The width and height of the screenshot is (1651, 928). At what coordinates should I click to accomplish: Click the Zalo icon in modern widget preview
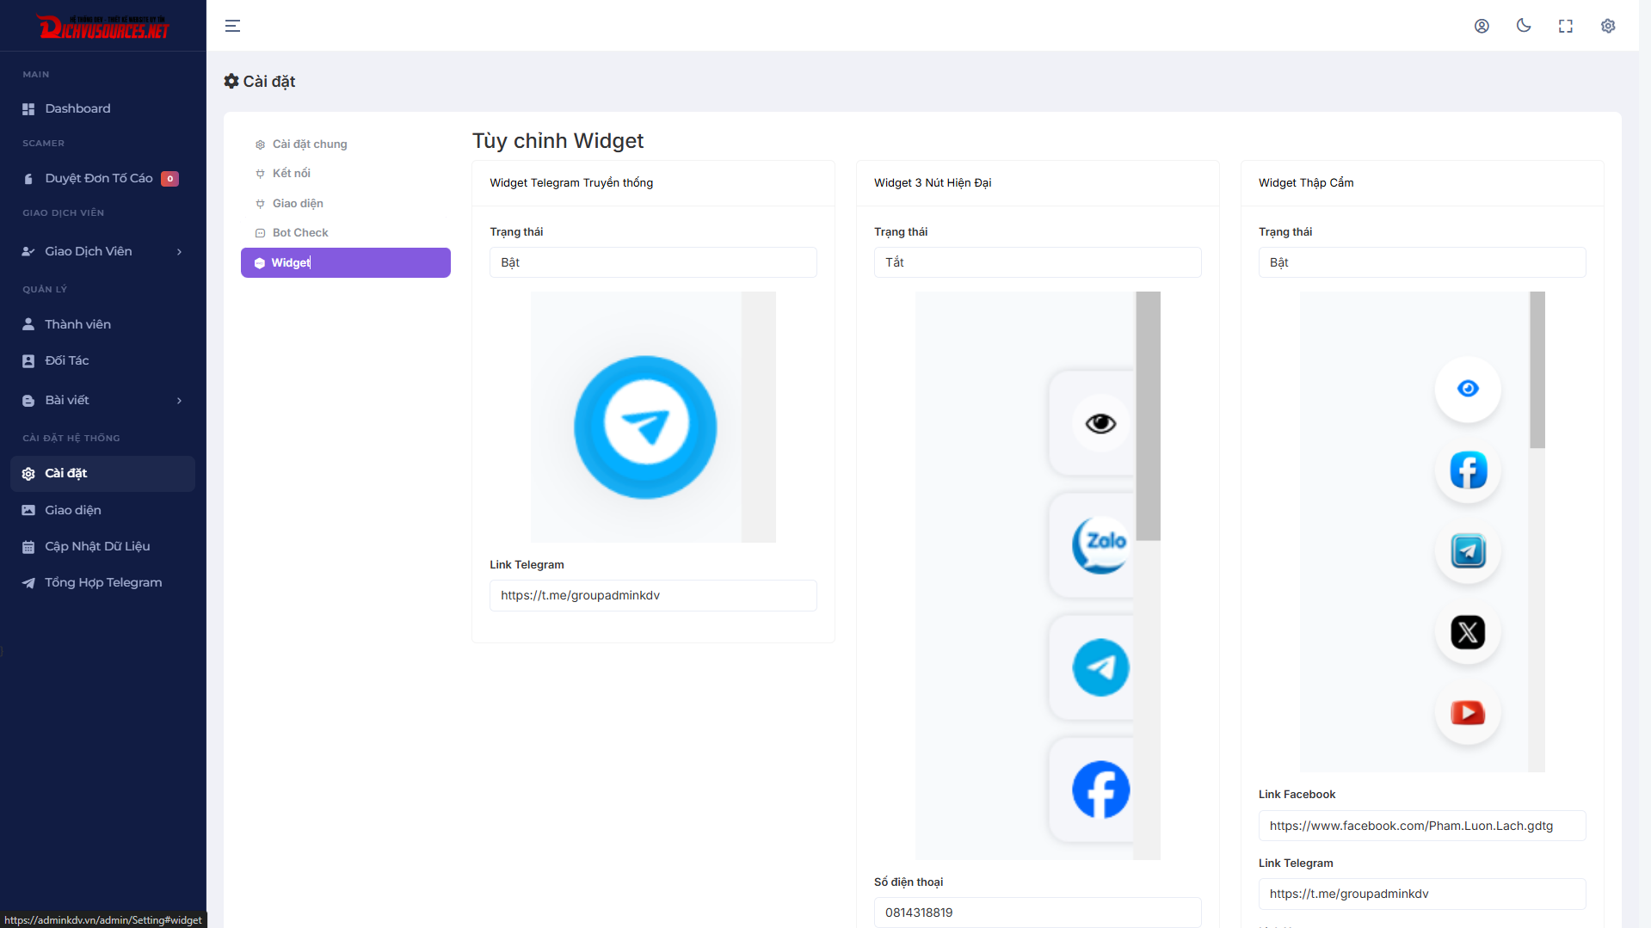point(1100,544)
